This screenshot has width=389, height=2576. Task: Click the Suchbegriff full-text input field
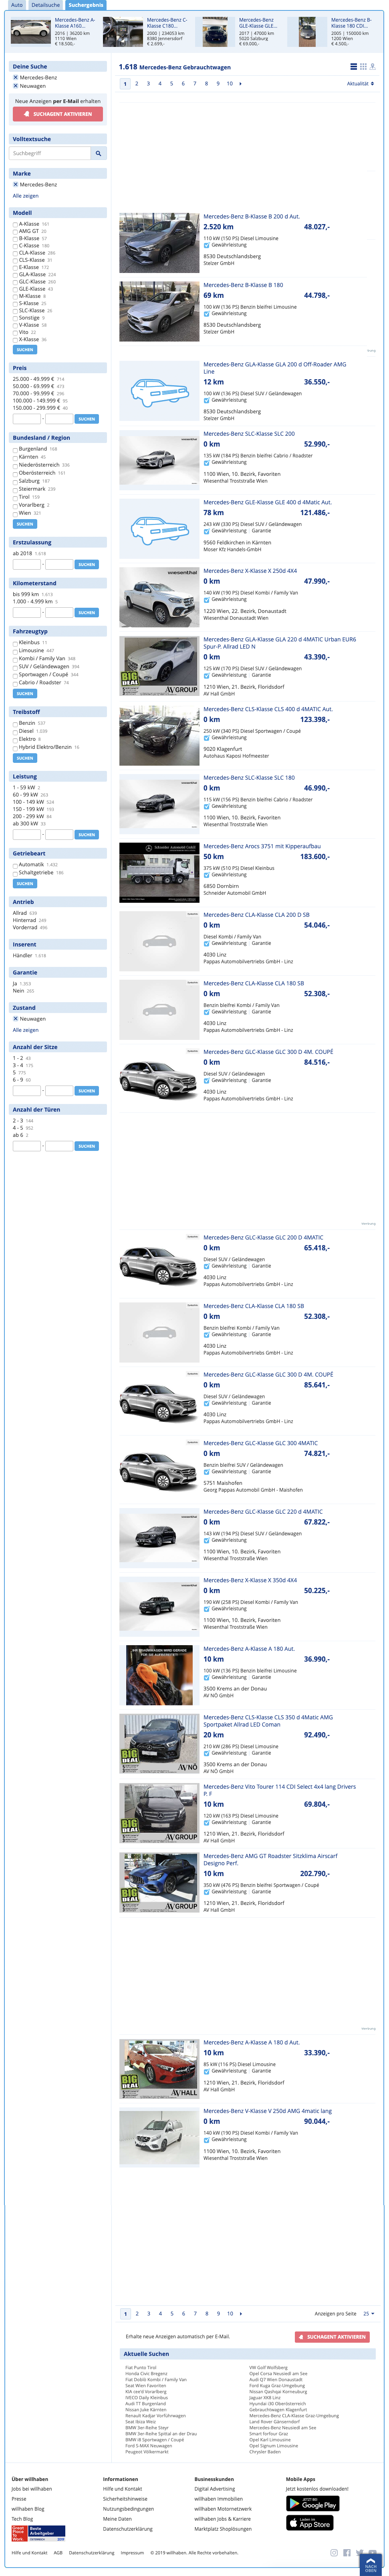tap(50, 154)
